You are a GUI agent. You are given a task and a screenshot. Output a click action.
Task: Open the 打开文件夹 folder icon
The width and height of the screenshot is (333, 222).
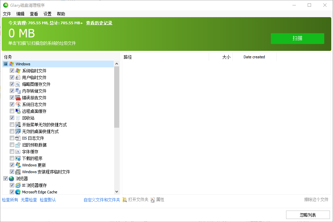pos(124,199)
